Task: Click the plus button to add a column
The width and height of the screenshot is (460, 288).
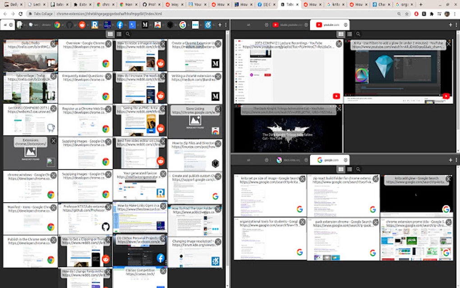Action: pyautogui.click(x=220, y=25)
